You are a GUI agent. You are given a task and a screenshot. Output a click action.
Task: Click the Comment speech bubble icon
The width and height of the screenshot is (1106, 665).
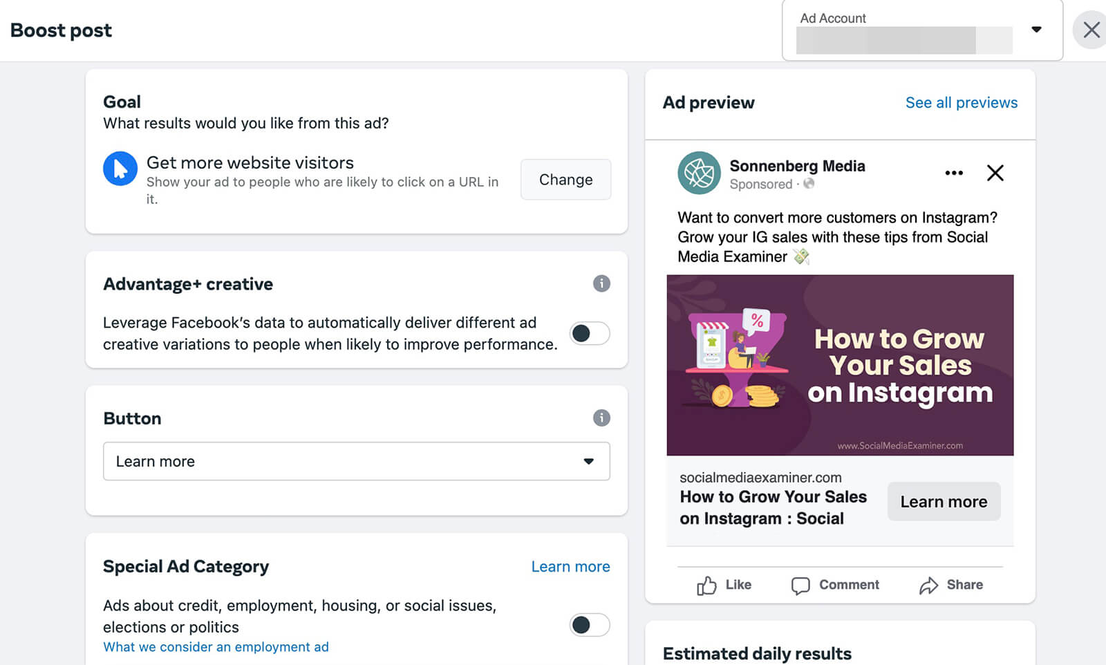point(800,586)
